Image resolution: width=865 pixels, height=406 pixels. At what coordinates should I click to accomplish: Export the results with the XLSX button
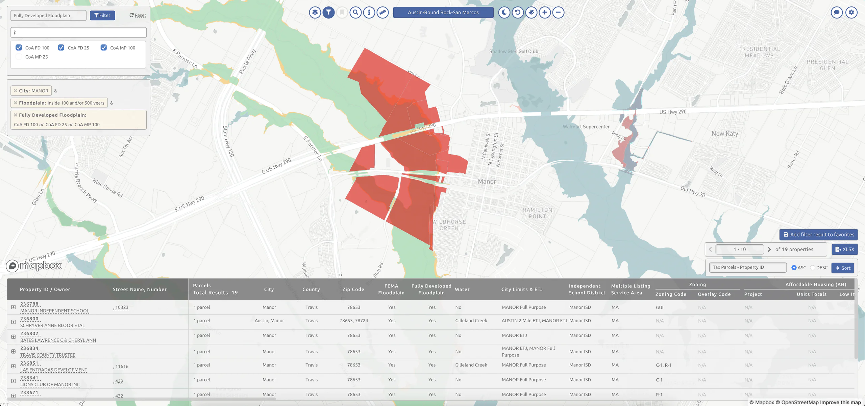(x=844, y=249)
